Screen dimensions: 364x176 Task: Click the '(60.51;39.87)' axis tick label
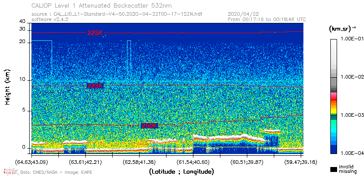click(247, 162)
